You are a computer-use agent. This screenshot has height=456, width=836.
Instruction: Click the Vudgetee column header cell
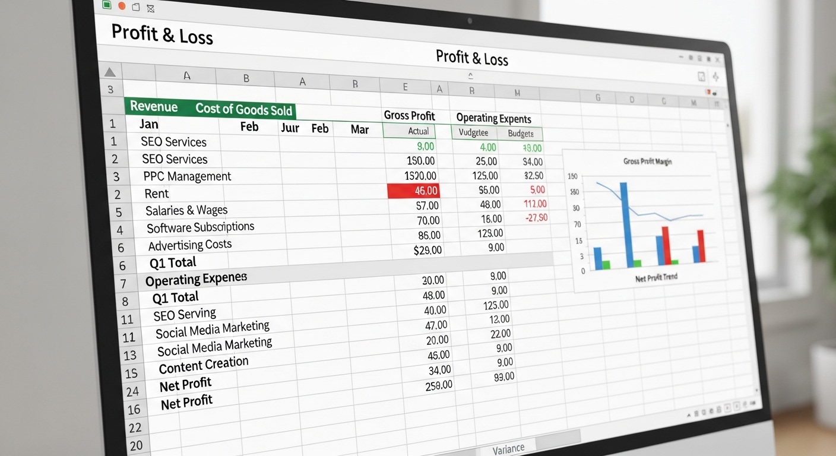[x=474, y=132]
